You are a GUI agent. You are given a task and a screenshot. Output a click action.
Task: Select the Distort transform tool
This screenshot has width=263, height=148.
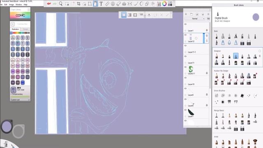tap(90, 4)
